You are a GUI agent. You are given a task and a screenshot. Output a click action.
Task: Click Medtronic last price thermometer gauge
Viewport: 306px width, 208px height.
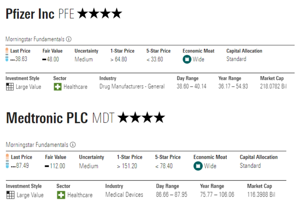[x=7, y=161]
